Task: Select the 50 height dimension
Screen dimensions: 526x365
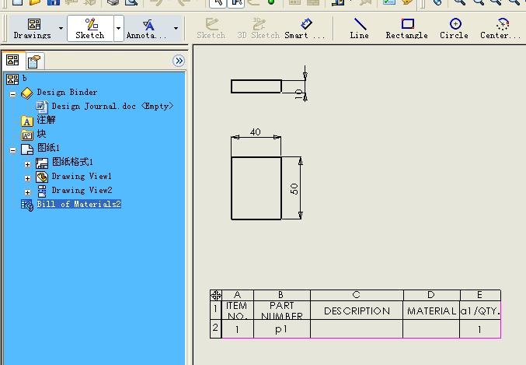Action: point(294,188)
